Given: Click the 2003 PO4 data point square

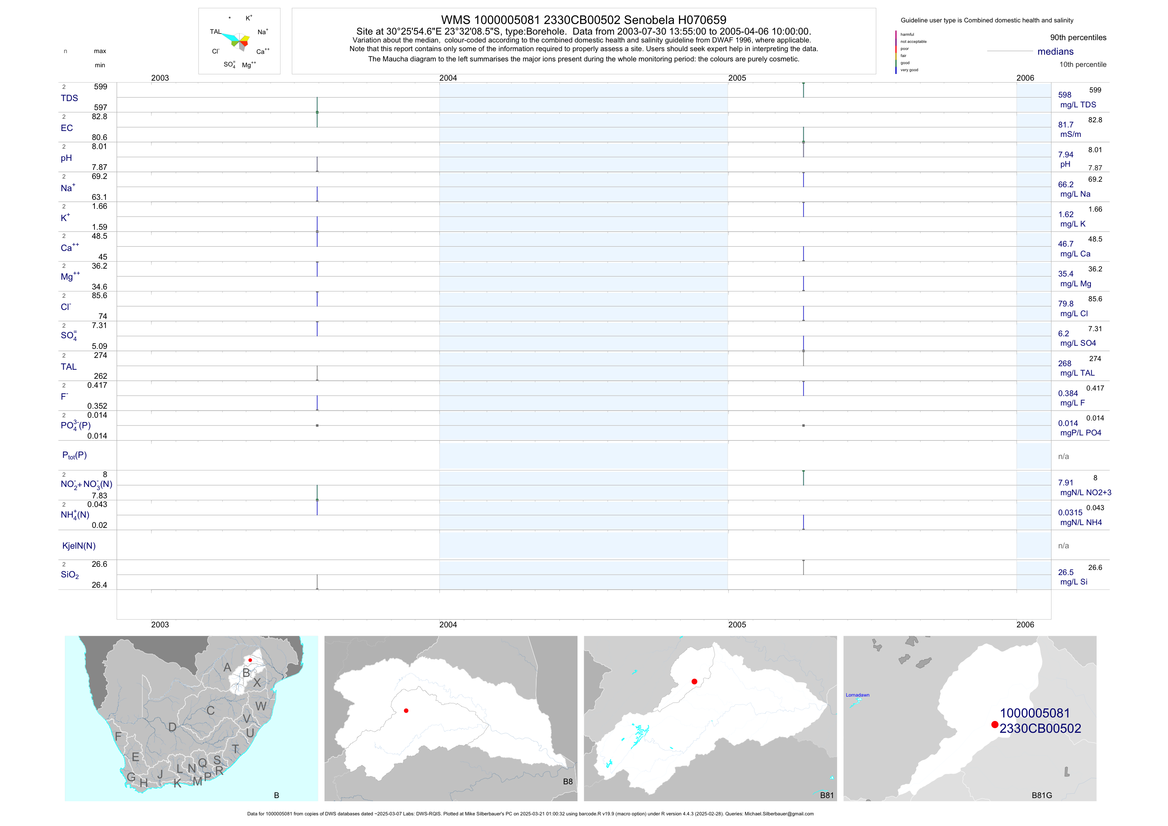Looking at the screenshot, I should [x=317, y=425].
